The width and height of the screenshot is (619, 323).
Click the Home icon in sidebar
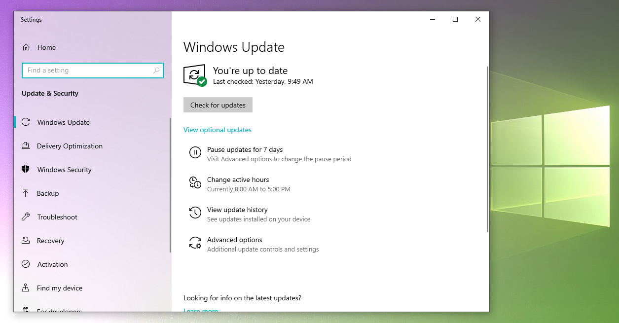point(26,47)
